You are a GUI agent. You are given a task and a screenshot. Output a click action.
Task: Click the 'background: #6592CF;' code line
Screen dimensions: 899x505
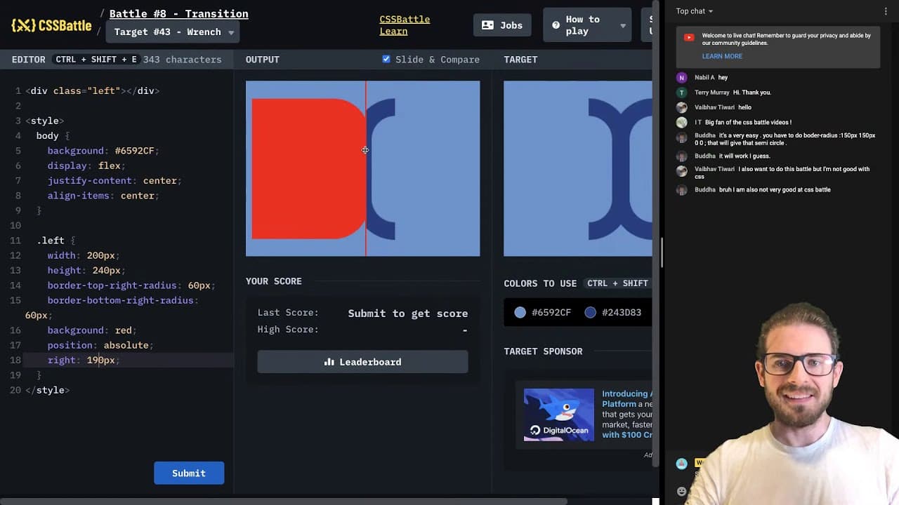point(104,151)
